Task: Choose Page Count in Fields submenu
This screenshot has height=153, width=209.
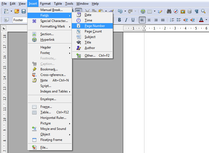Action: click(x=93, y=31)
